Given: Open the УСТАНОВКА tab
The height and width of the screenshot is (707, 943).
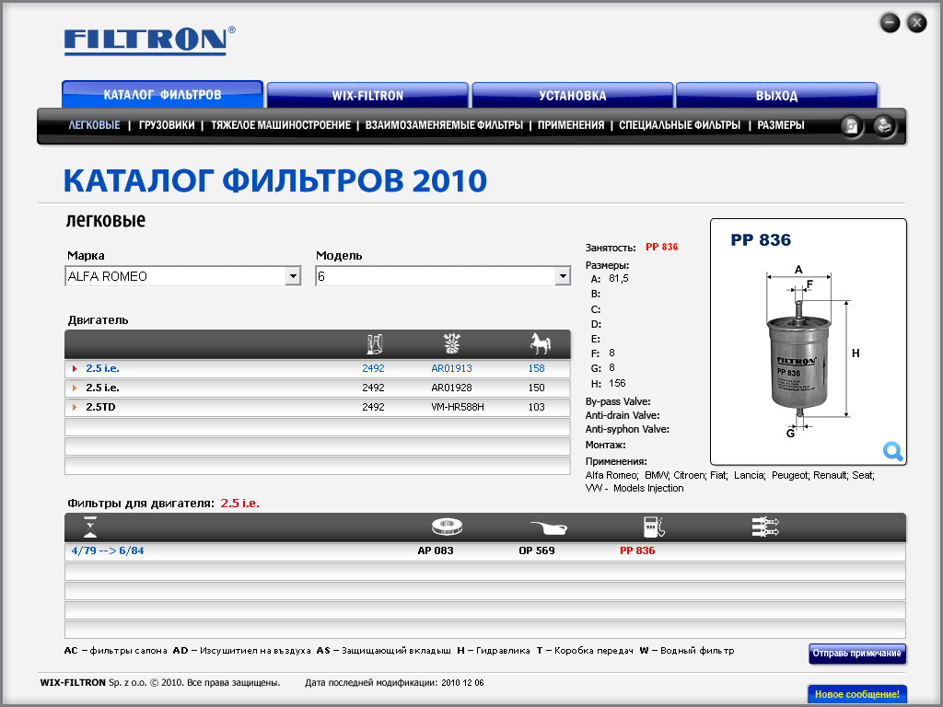Looking at the screenshot, I should point(573,96).
